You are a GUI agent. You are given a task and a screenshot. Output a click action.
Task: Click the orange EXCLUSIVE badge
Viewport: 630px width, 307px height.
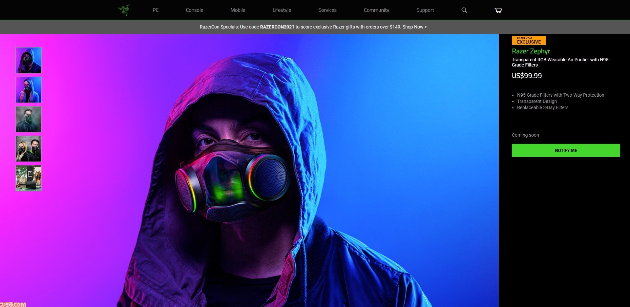[529, 41]
